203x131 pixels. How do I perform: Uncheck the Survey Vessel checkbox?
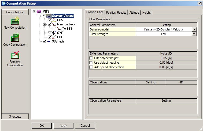click(45, 16)
